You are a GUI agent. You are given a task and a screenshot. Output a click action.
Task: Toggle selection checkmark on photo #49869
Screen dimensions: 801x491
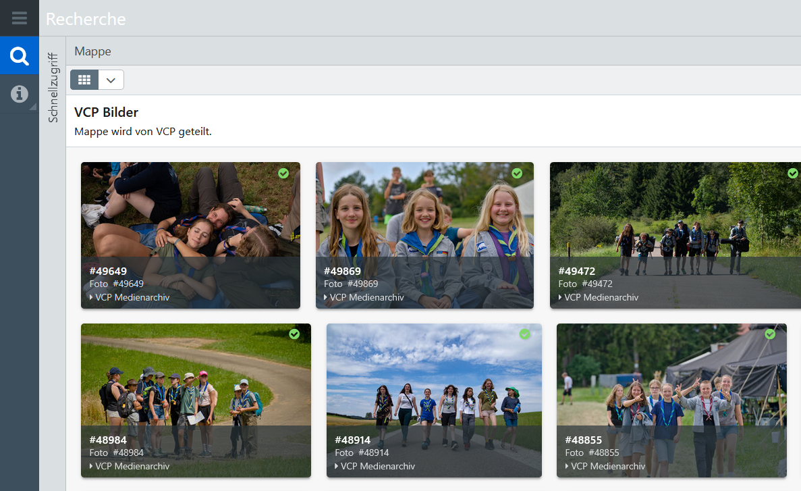click(x=517, y=174)
